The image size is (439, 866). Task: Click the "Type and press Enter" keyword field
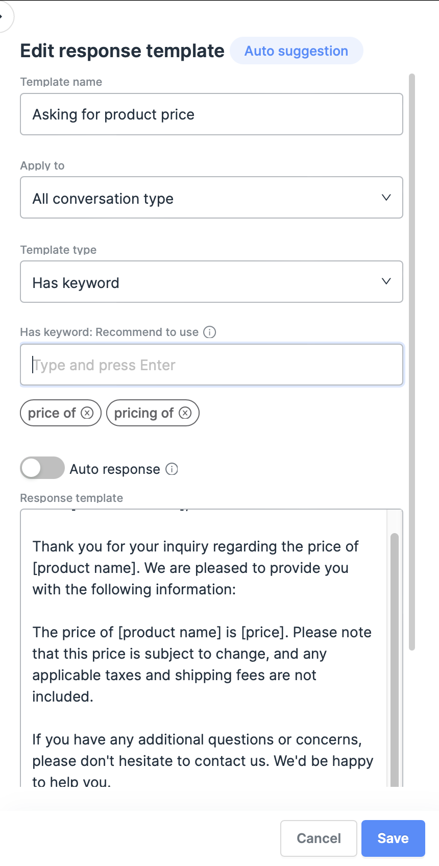coord(211,365)
